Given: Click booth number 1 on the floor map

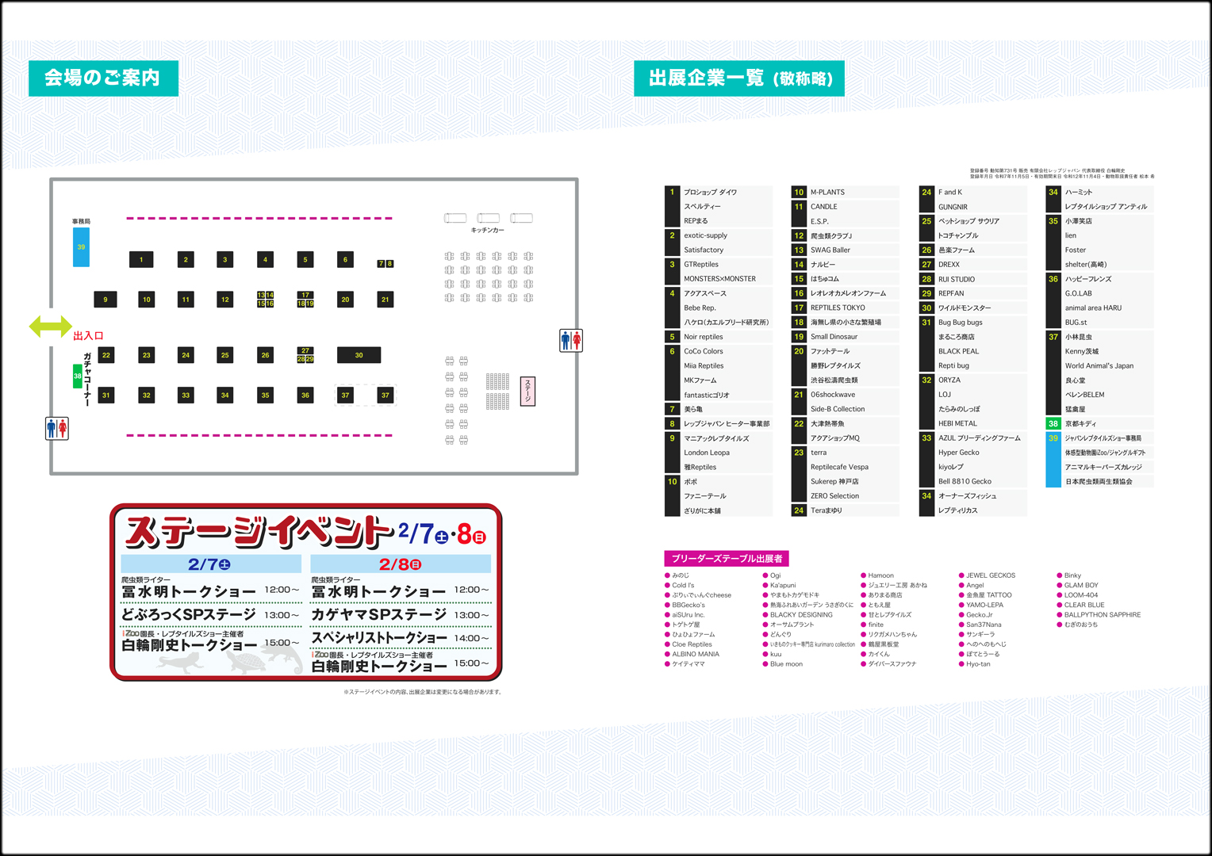Looking at the screenshot, I should (x=141, y=259).
